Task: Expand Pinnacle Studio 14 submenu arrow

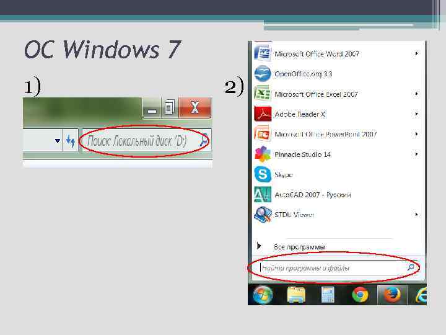Action: pos(416,154)
